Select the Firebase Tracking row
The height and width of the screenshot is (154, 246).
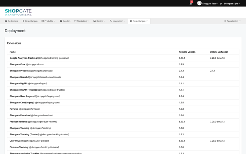[x=123, y=147]
